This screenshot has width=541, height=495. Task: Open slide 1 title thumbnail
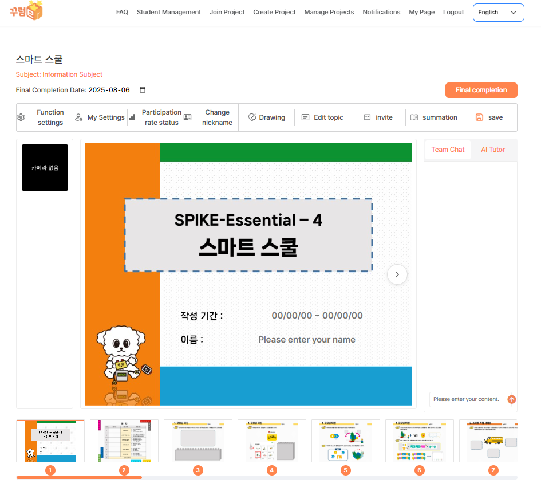[x=50, y=441]
